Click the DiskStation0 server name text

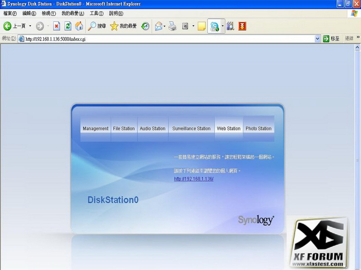coord(113,200)
